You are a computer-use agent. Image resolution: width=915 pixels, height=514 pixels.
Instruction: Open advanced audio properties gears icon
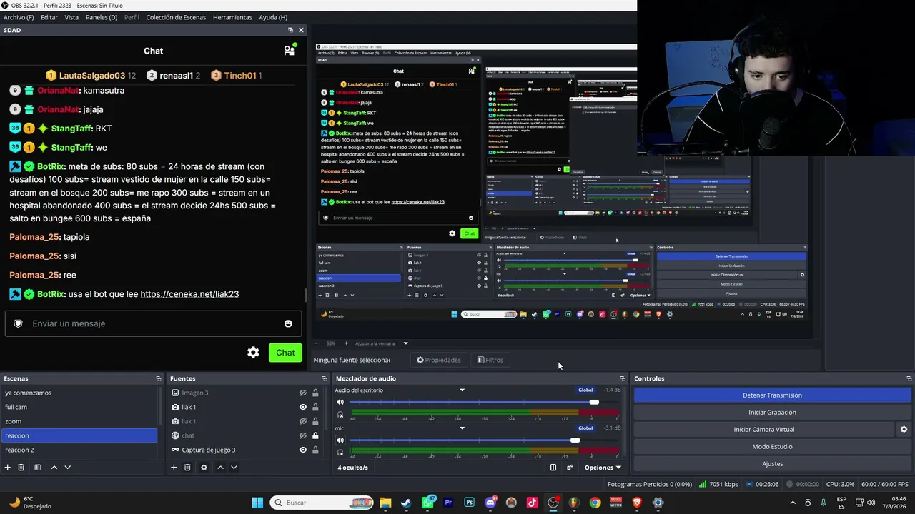(570, 468)
